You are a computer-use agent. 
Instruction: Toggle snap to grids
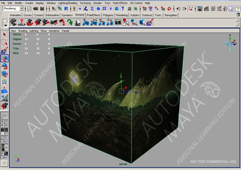tap(145, 9)
